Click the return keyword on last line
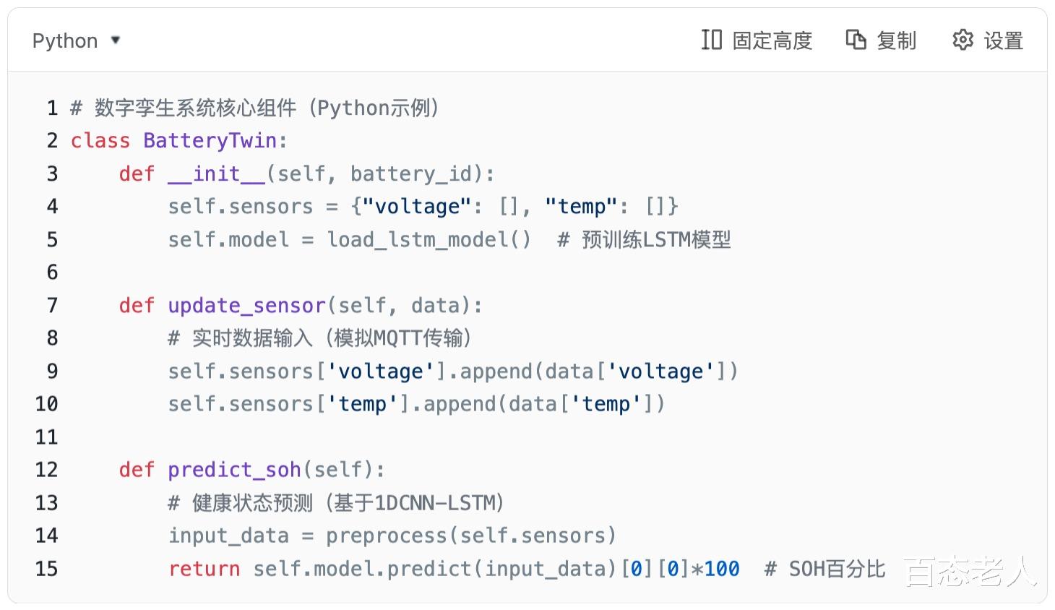The height and width of the screenshot is (610, 1055). click(204, 569)
